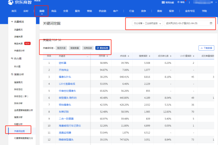Image resolution: width=218 pixels, height=145 pixels.
Task: Click the 搜索分析 section icon
Action: (x=12, y=74)
